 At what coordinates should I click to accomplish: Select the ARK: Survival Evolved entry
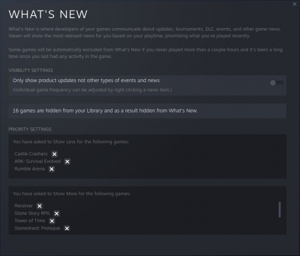(37, 161)
